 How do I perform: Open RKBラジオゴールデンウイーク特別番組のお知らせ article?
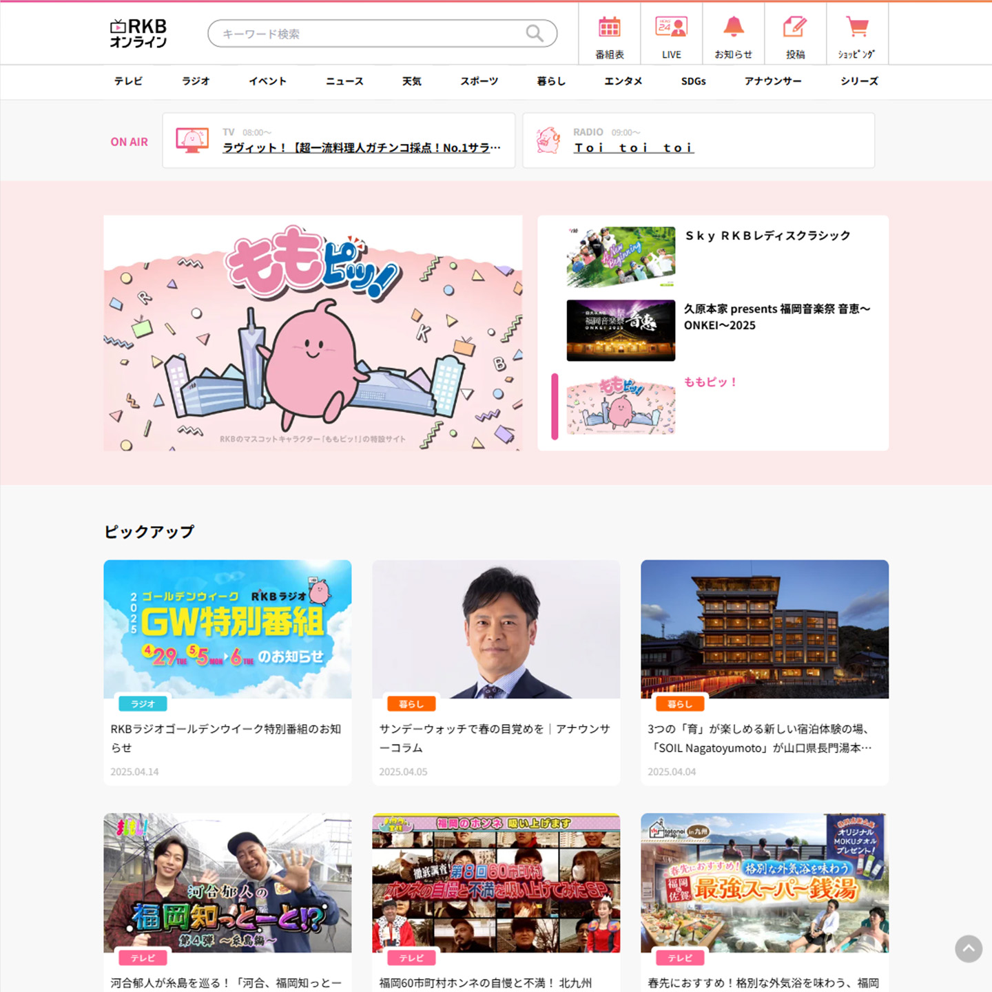[x=226, y=738]
